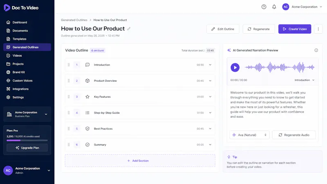327x184 pixels.
Task: Grab the drag handle of Key Features row
Action: point(69,97)
